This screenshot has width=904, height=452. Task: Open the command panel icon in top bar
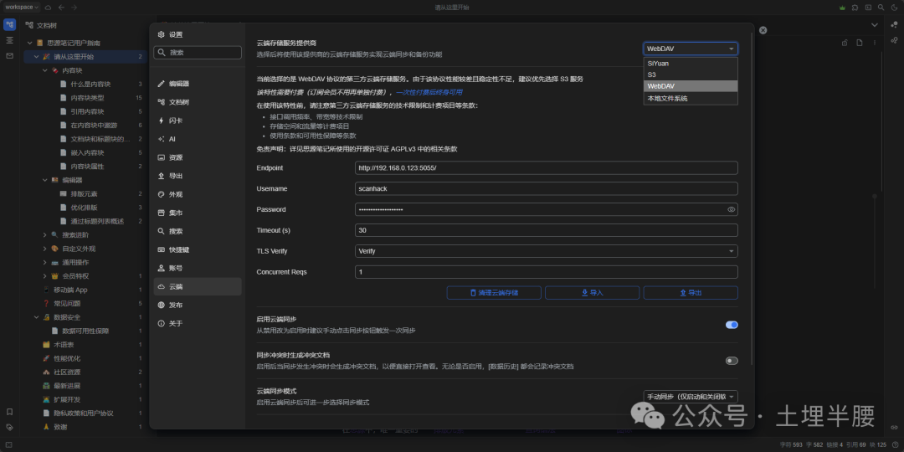point(868,8)
